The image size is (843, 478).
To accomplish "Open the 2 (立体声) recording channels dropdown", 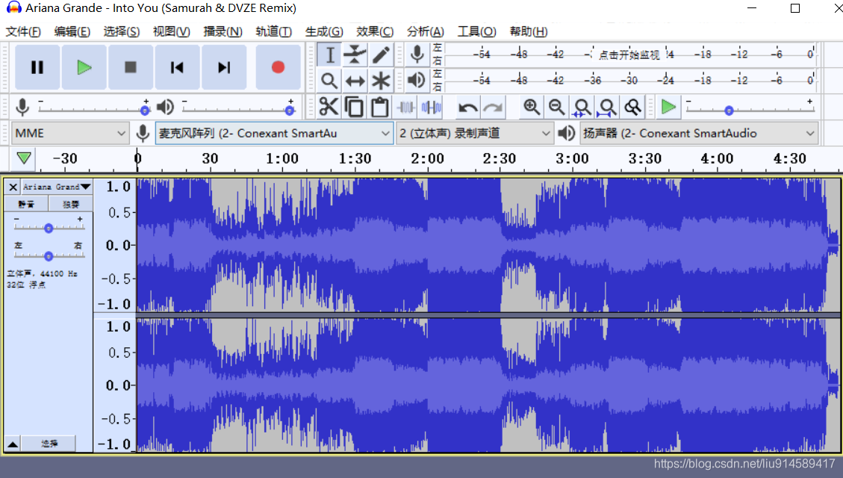I will tap(475, 134).
